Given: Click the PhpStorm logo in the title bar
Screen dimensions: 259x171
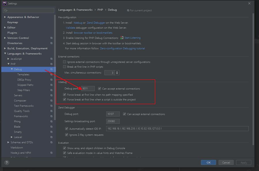Looking at the screenshot, I should point(4,3).
